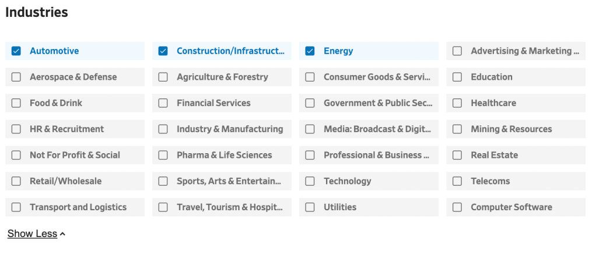This screenshot has width=596, height=265.
Task: Check the Pharma & Life Sciences box
Action: 163,156
